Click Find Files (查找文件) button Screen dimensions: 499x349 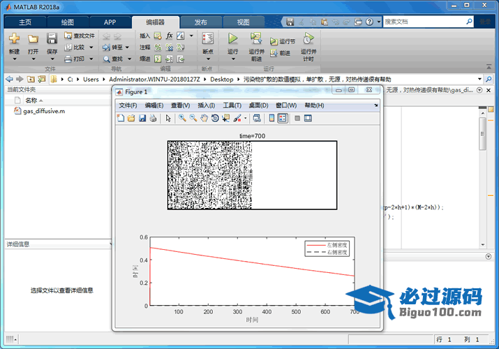click(80, 36)
